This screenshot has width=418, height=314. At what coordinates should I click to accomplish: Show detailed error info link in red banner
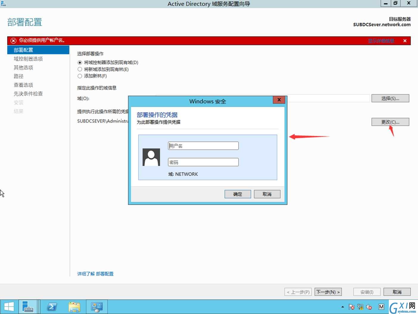point(381,41)
